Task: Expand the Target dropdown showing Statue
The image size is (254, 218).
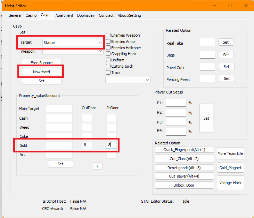Action: coord(73,43)
